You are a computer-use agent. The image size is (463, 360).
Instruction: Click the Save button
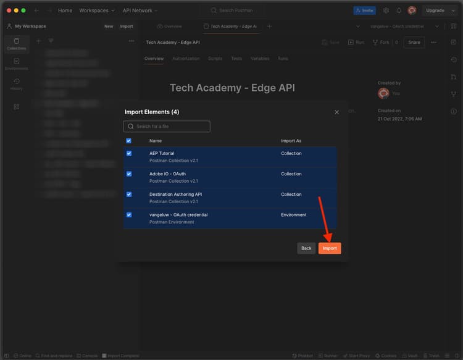tap(331, 43)
